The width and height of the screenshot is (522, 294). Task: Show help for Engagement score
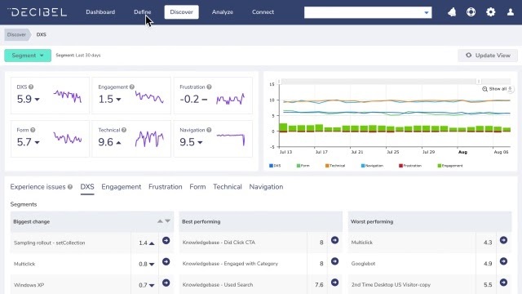[132, 87]
